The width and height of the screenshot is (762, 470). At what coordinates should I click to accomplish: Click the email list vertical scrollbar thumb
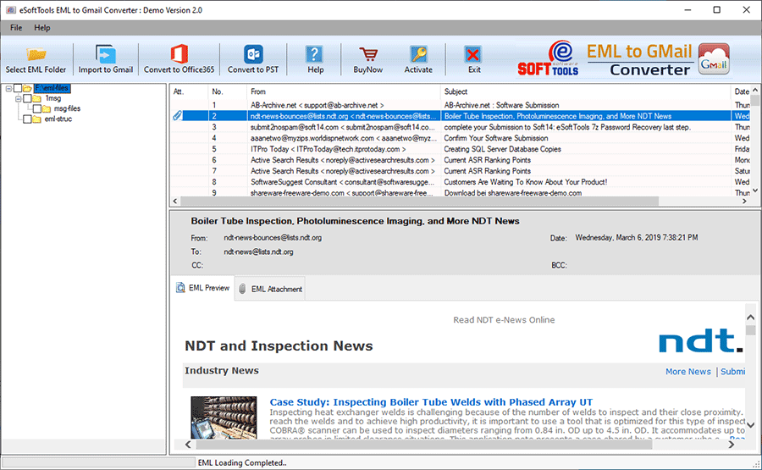coord(754,101)
